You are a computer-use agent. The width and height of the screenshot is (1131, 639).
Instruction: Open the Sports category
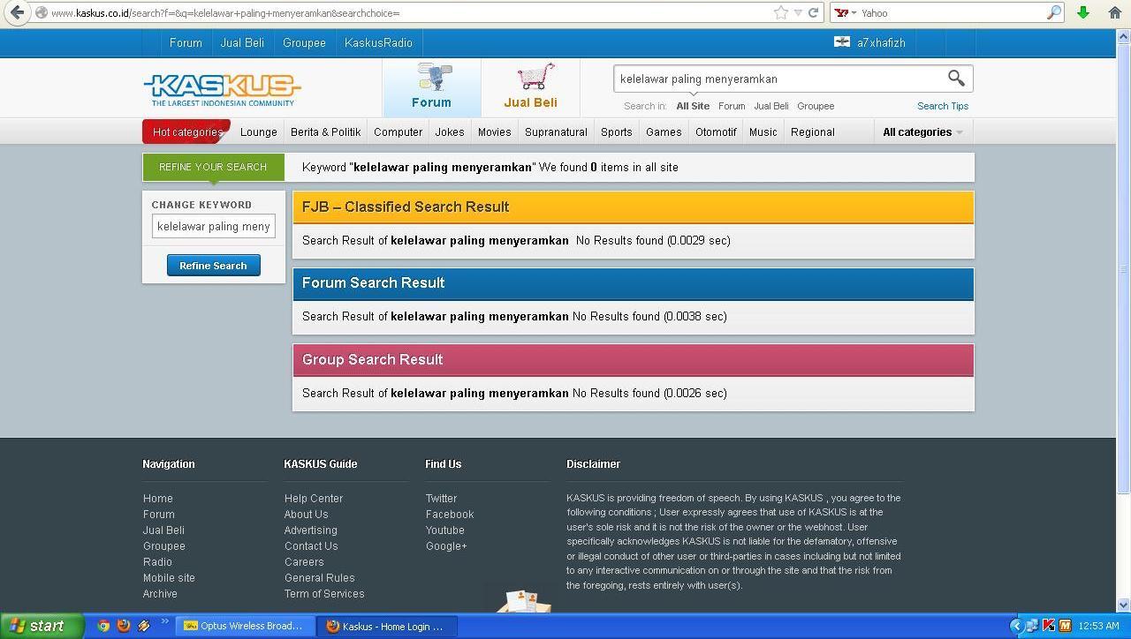click(616, 132)
